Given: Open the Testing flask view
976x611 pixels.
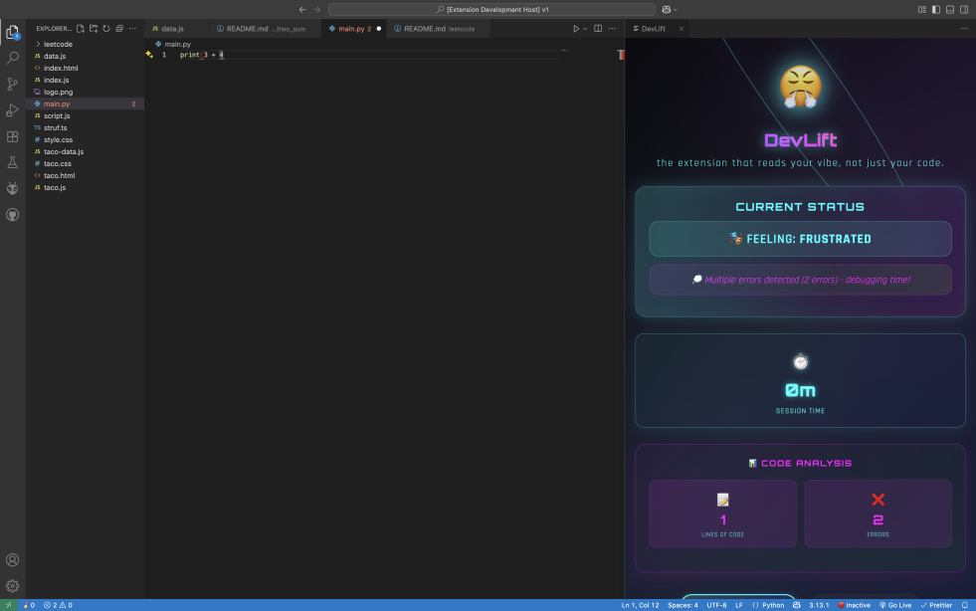Looking at the screenshot, I should 13,162.
